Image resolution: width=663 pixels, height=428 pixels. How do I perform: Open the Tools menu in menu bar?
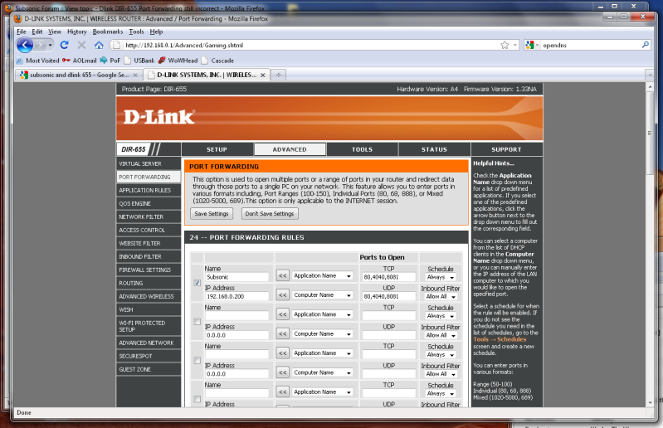(136, 32)
